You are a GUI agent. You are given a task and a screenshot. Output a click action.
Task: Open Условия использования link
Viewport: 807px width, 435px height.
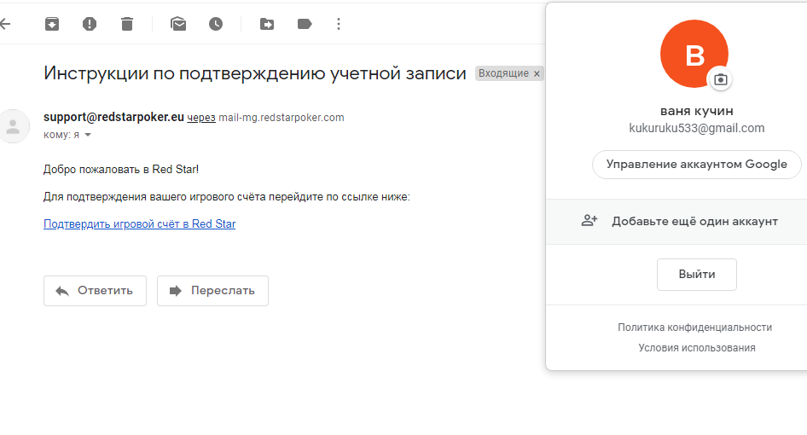[697, 348]
